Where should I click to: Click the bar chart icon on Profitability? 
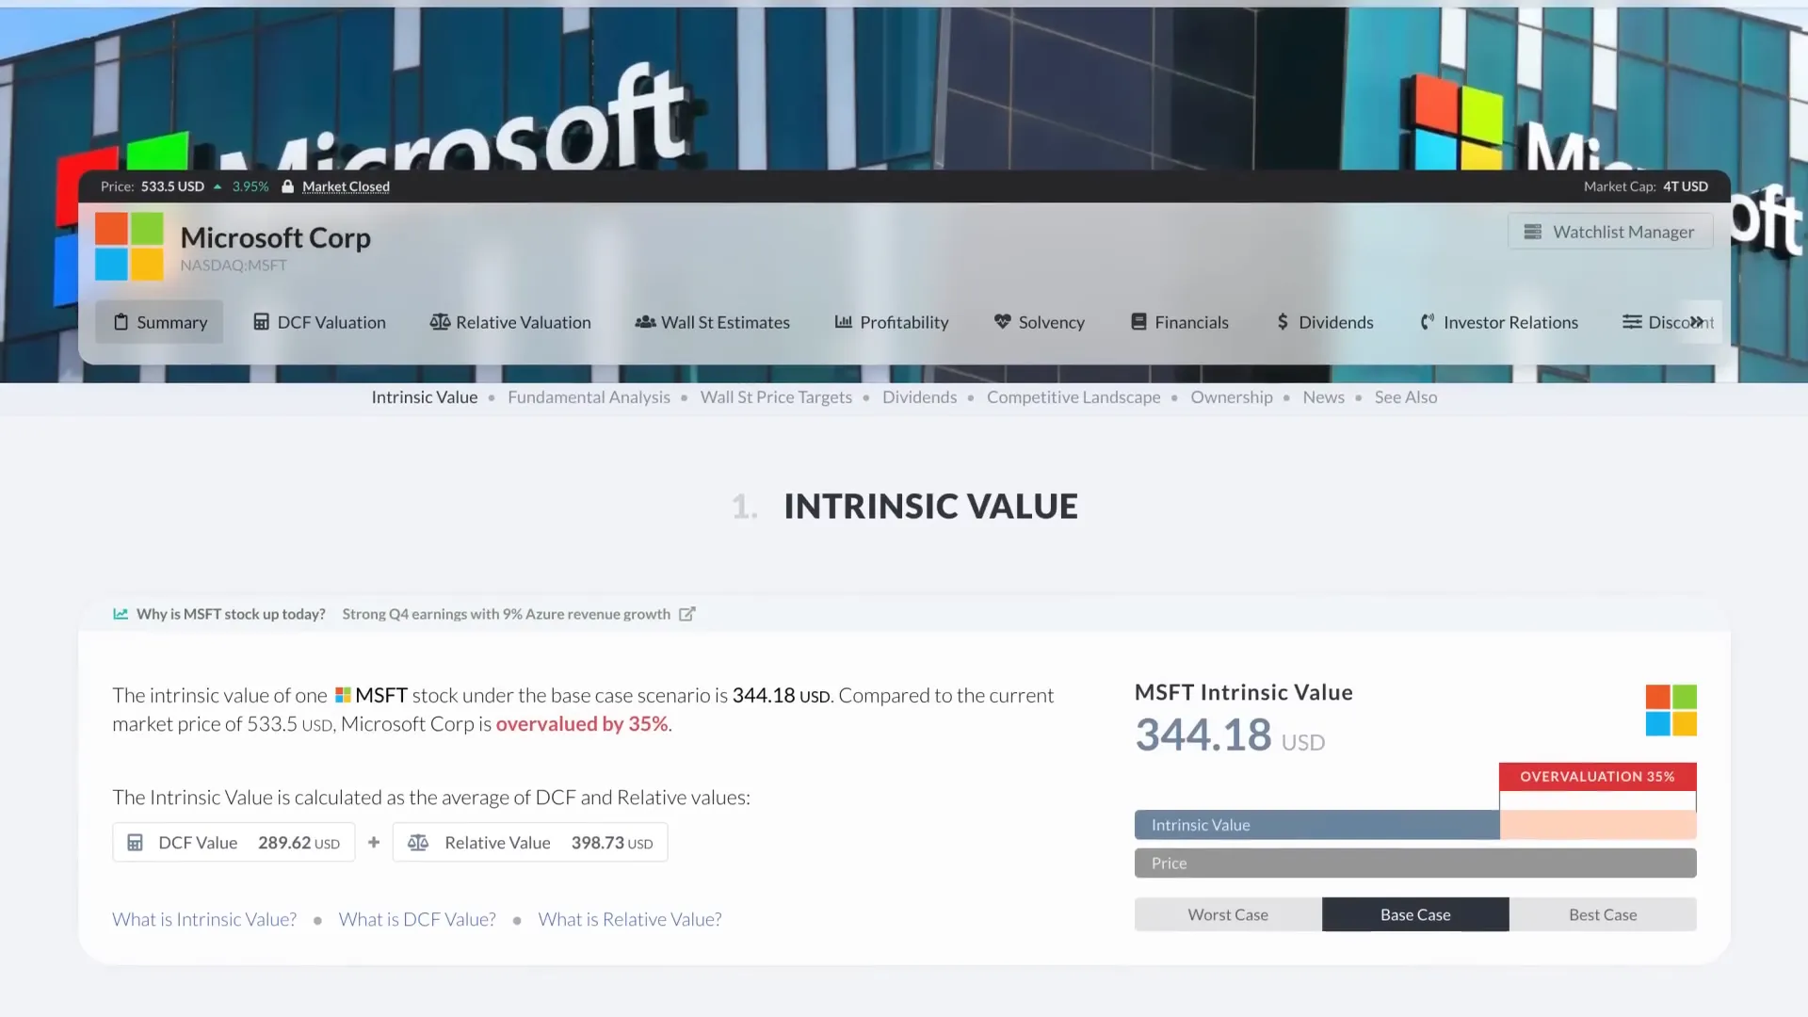pos(844,322)
